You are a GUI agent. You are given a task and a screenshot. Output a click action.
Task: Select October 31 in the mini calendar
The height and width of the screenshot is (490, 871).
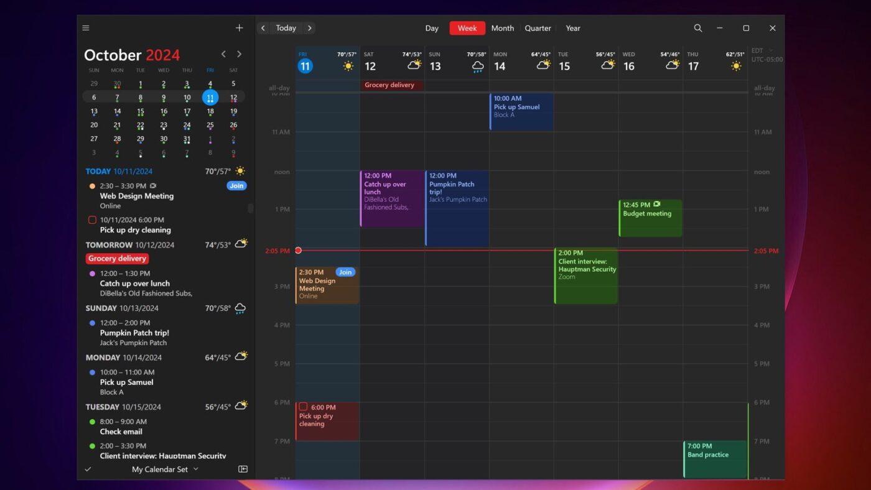pyautogui.click(x=187, y=139)
